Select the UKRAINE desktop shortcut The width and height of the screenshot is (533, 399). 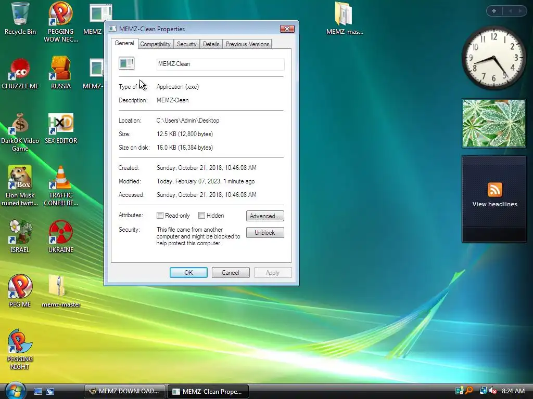(61, 237)
